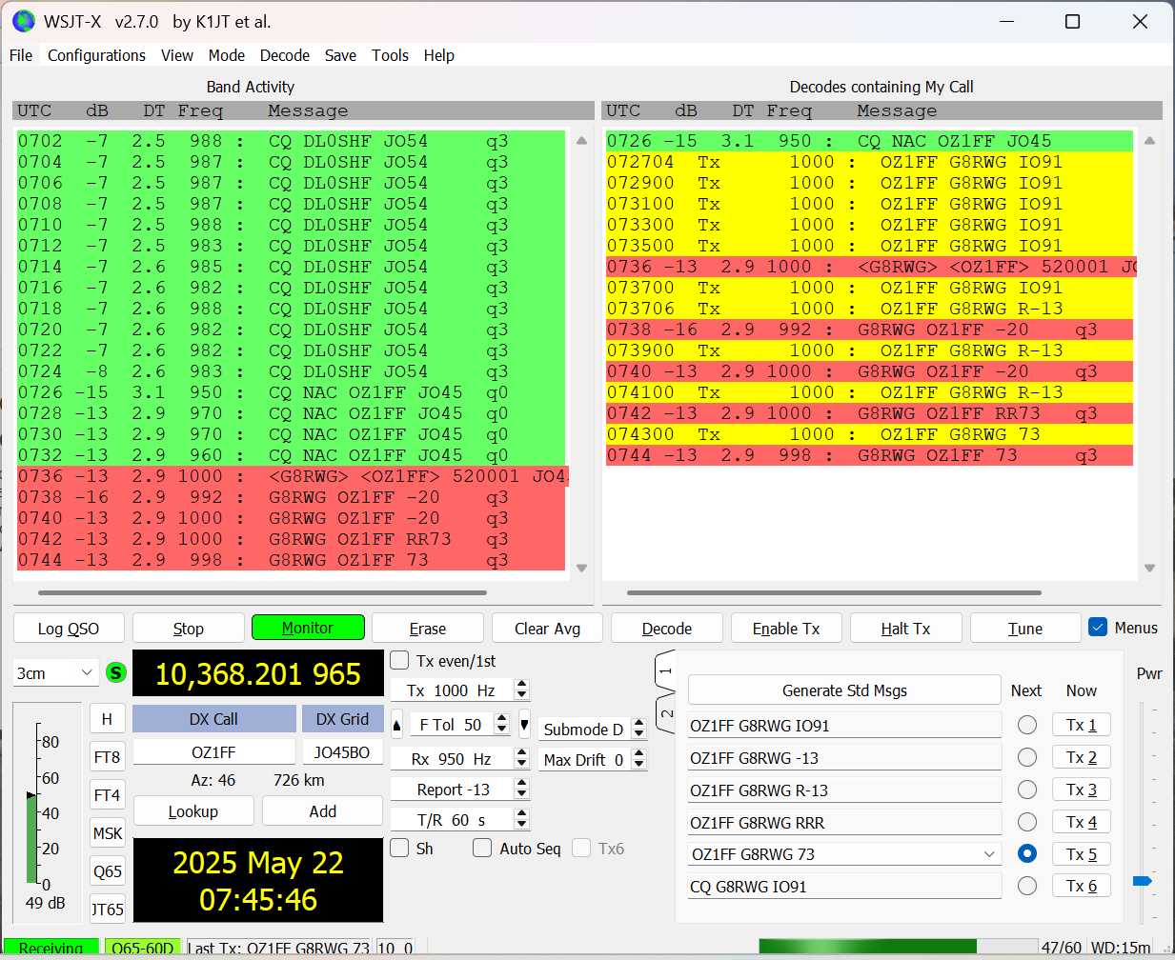Click the Halt Tx button
Viewport: 1175px width, 960px height.
pos(906,629)
